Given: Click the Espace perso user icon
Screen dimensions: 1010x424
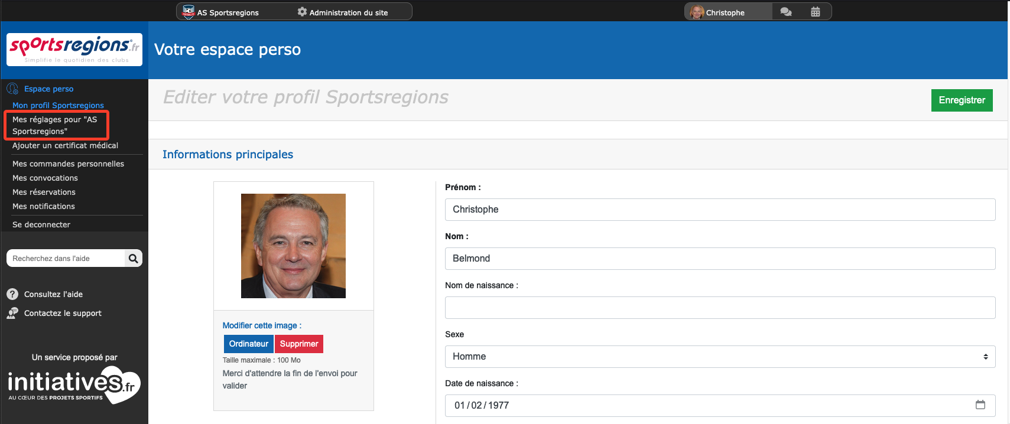Looking at the screenshot, I should [x=12, y=89].
